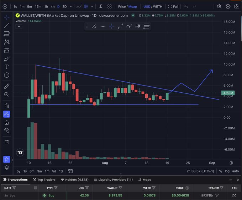Switch to the 1s timeframe
The height and width of the screenshot is (200, 242).
(x=15, y=6)
